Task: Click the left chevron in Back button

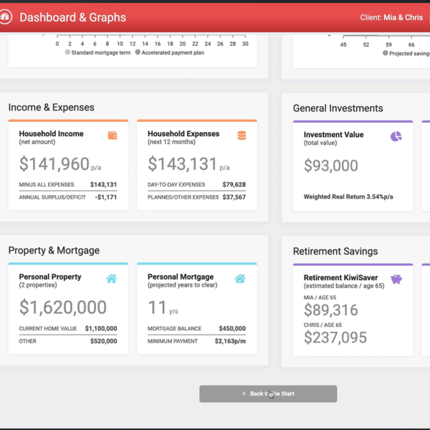Action: pyautogui.click(x=244, y=393)
